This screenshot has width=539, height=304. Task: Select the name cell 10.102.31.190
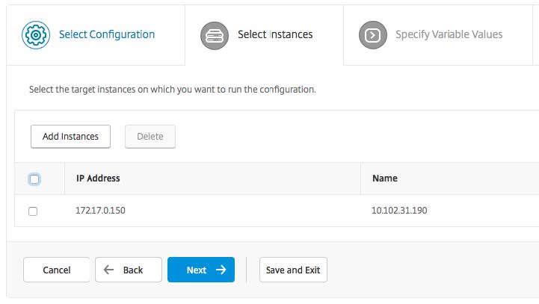pos(399,210)
